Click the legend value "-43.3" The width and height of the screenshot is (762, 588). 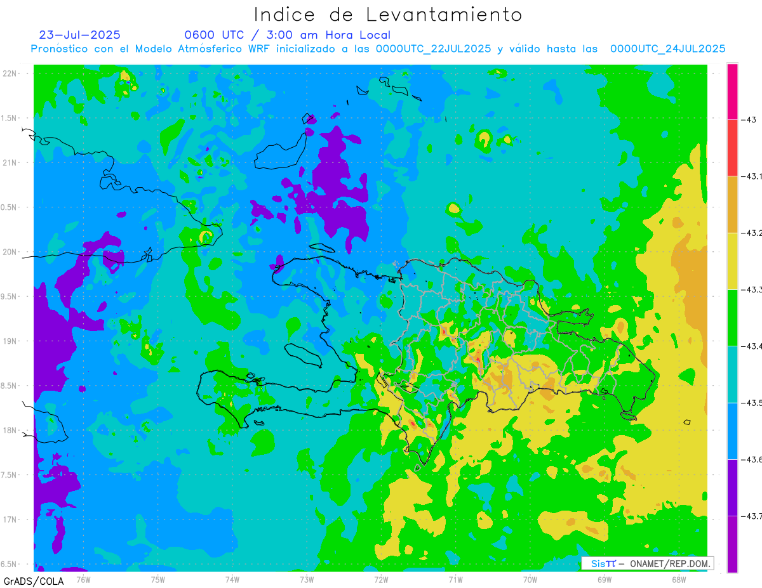[751, 289]
